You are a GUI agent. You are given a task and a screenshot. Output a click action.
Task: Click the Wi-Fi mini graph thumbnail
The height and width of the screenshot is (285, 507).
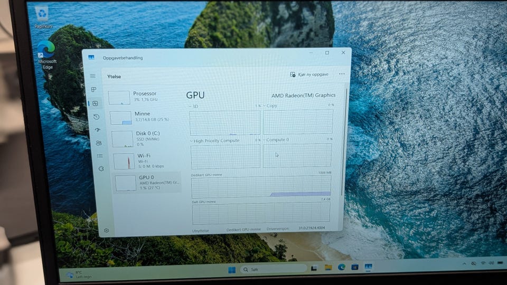(x=124, y=161)
